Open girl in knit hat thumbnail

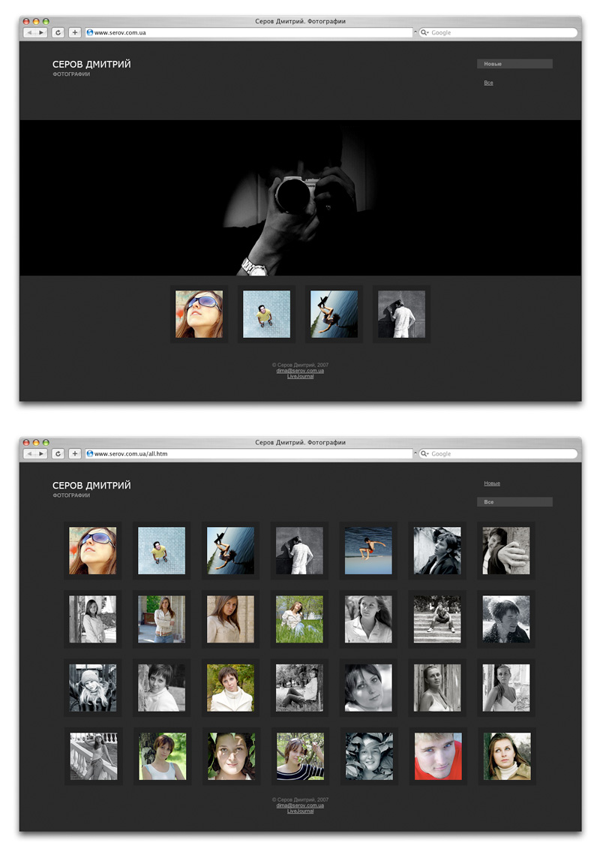coord(92,688)
